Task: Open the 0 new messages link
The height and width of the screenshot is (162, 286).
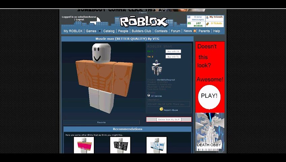Action: [x=198, y=18]
